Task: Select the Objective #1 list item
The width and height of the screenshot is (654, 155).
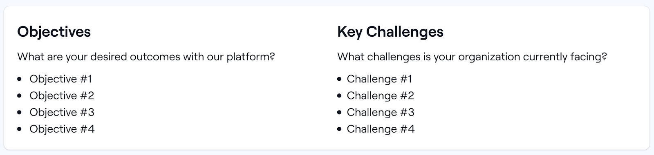Action: [x=61, y=79]
